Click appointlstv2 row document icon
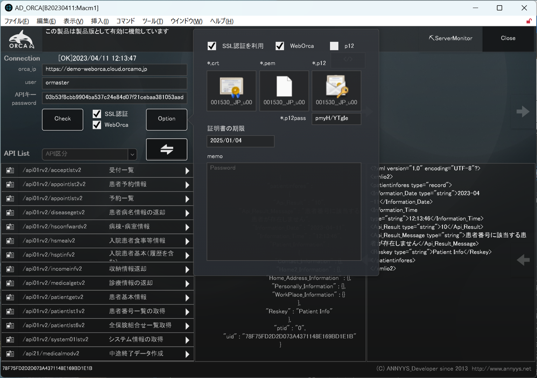This screenshot has width=537, height=378. click(x=10, y=198)
